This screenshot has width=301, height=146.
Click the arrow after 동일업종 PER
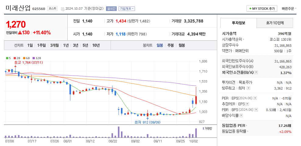(247, 126)
